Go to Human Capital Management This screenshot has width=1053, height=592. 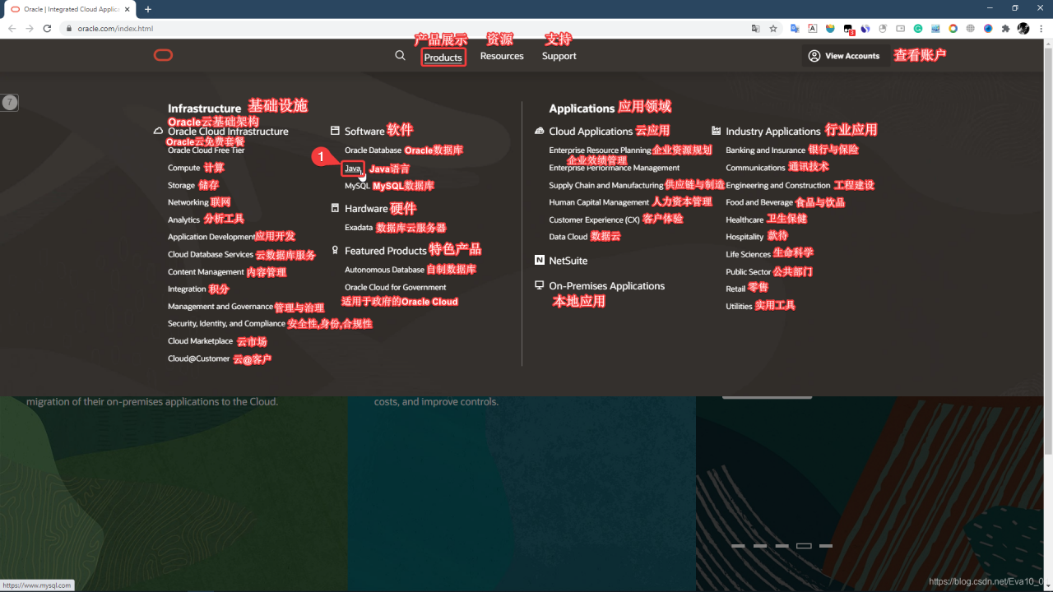click(599, 202)
